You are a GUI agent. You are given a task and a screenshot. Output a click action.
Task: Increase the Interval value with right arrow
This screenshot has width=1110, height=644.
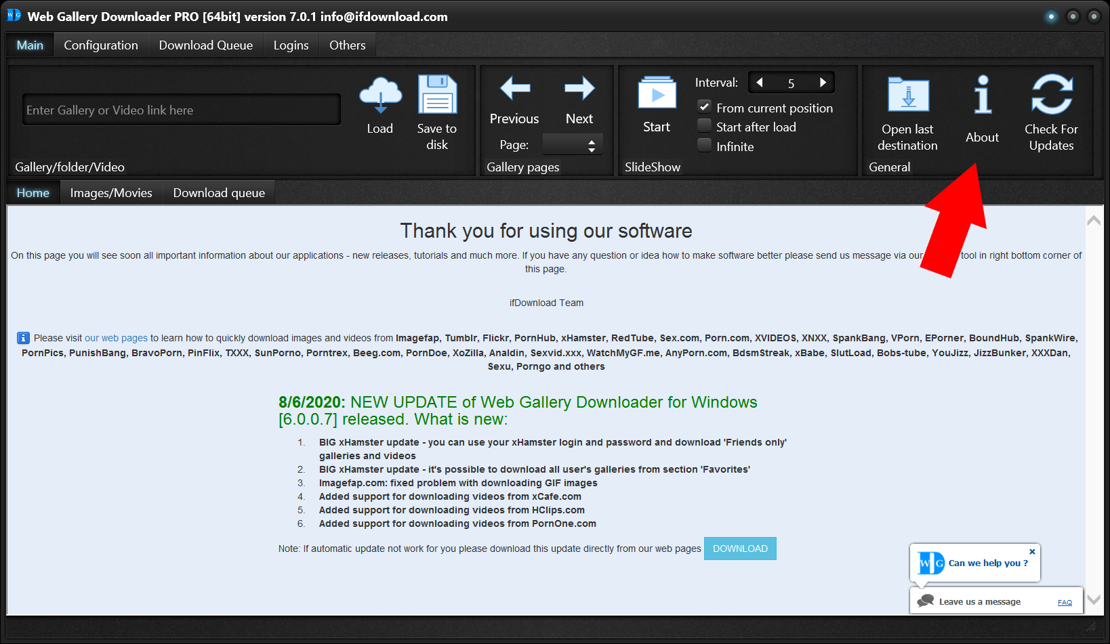[823, 83]
